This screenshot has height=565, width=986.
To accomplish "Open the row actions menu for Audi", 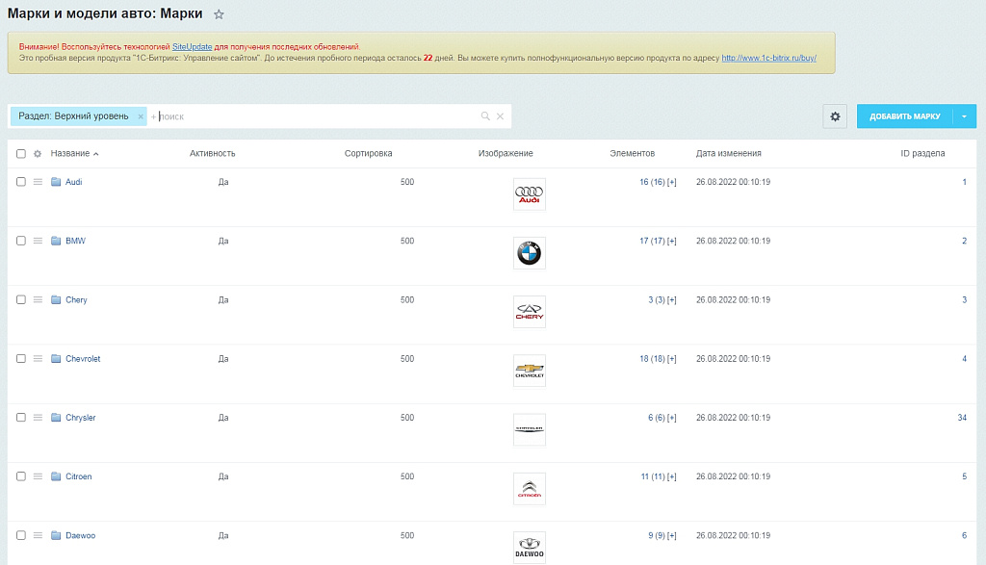I will [x=38, y=182].
